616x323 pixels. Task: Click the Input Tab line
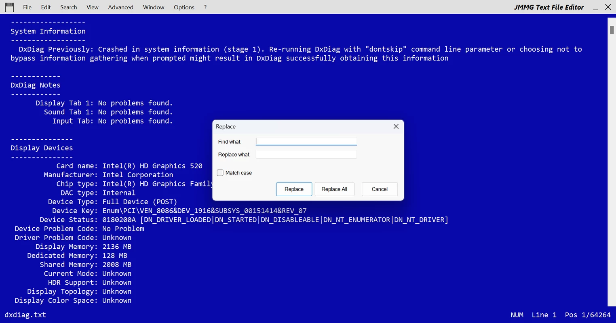[x=112, y=121]
